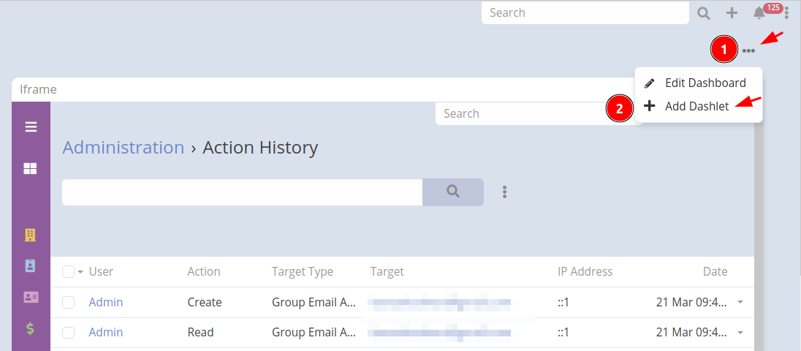801x351 pixels.
Task: Click the top bar search magnifier icon
Action: 703,13
